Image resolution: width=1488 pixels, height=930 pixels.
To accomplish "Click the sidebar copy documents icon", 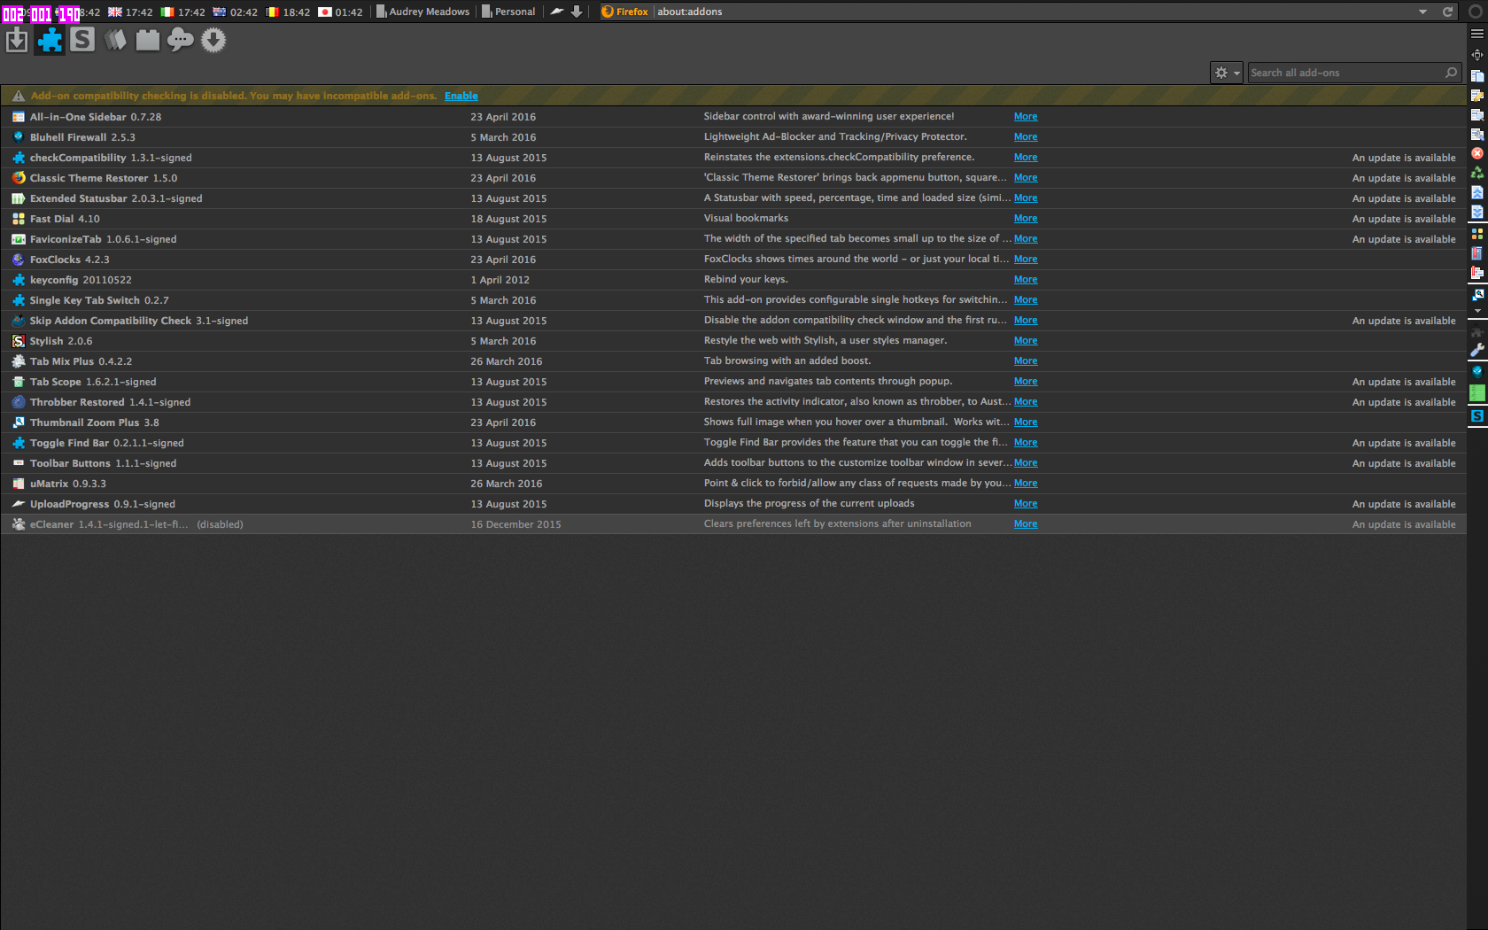I will [x=1477, y=76].
